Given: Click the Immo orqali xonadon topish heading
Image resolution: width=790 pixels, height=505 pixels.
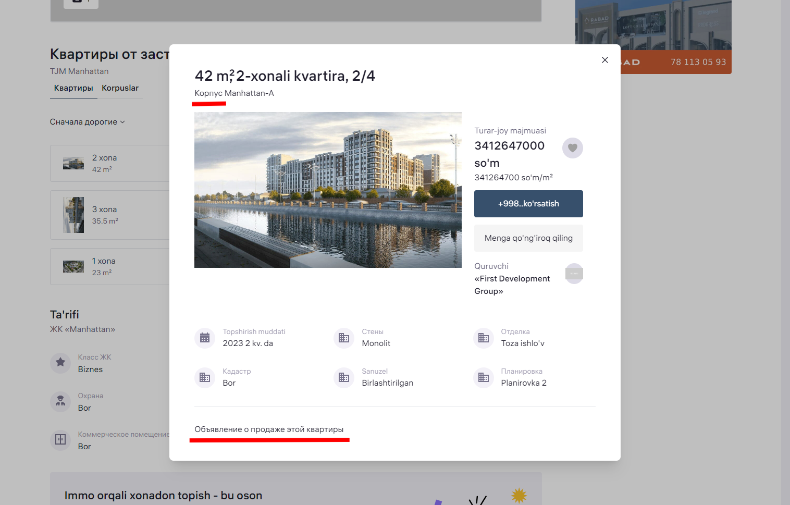Looking at the screenshot, I should point(163,496).
